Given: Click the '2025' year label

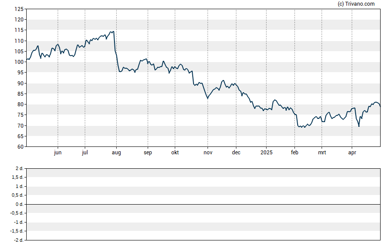Looking at the screenshot, I should click(266, 153).
